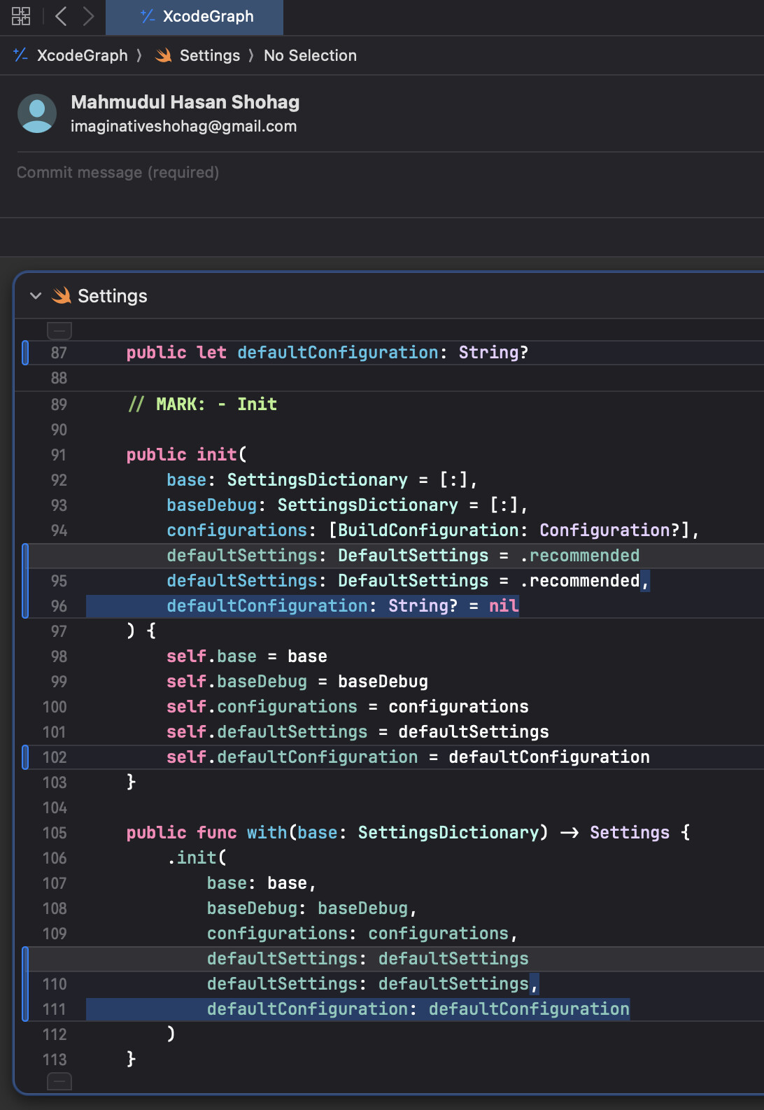Click 'public let defaultConfiguration: String?' line

coord(327,353)
